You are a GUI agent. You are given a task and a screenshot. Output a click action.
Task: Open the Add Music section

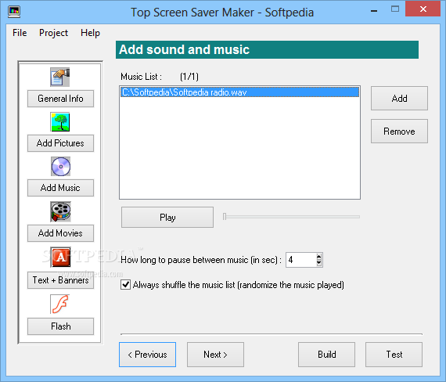coord(60,188)
